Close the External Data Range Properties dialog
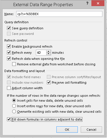Viewport: 107px width, 138px height. 98,3
